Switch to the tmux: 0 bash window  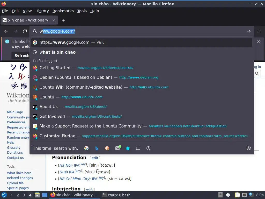pos(117,195)
